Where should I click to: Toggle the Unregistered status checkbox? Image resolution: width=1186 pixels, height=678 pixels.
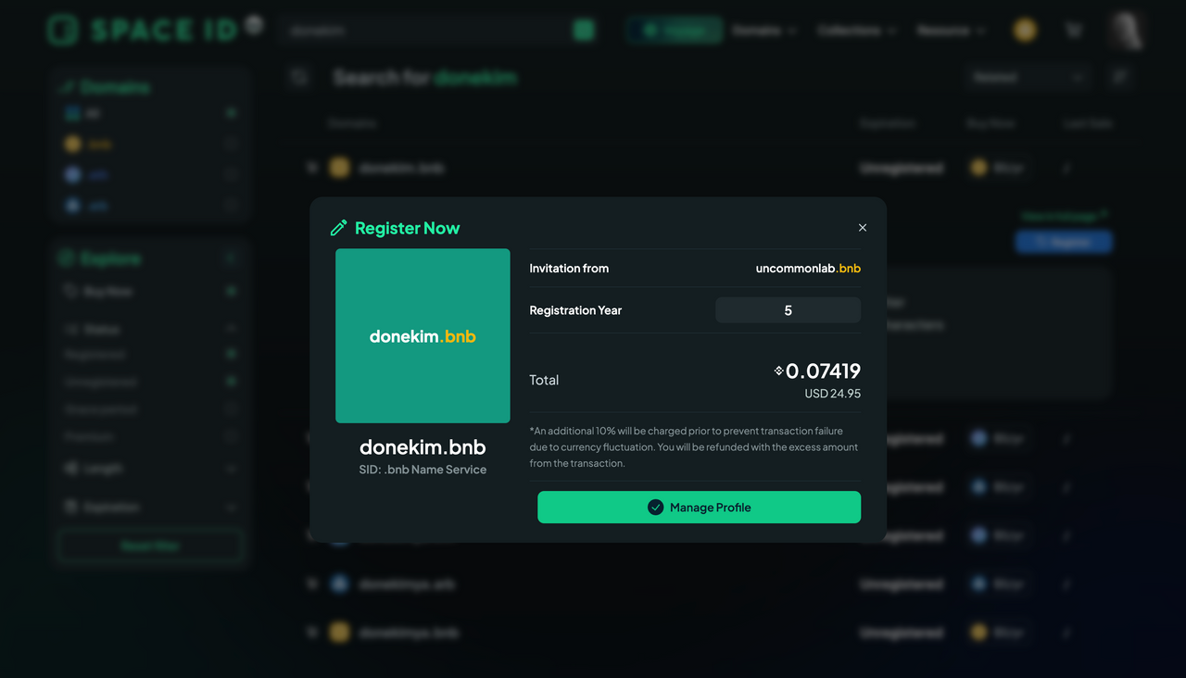232,382
